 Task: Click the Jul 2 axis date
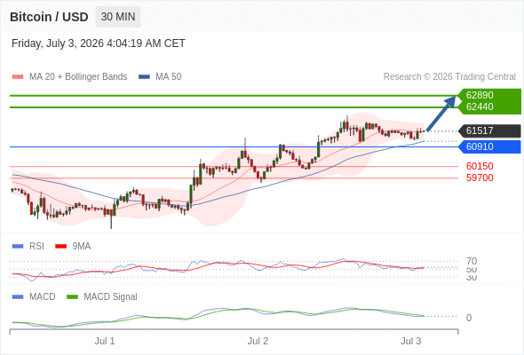[x=258, y=341]
